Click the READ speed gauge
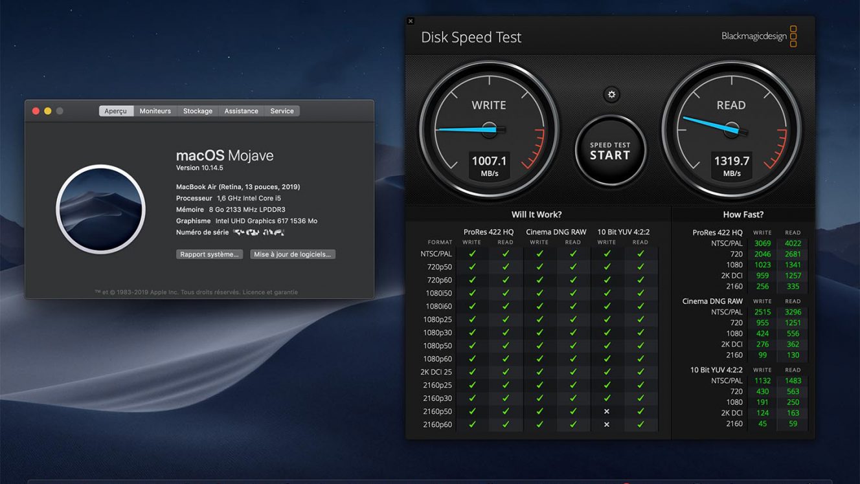Viewport: 860px width, 484px height. tap(731, 129)
